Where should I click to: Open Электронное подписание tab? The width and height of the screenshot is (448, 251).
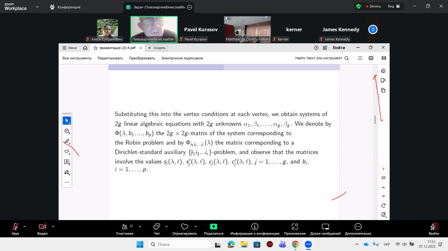coord(182,58)
